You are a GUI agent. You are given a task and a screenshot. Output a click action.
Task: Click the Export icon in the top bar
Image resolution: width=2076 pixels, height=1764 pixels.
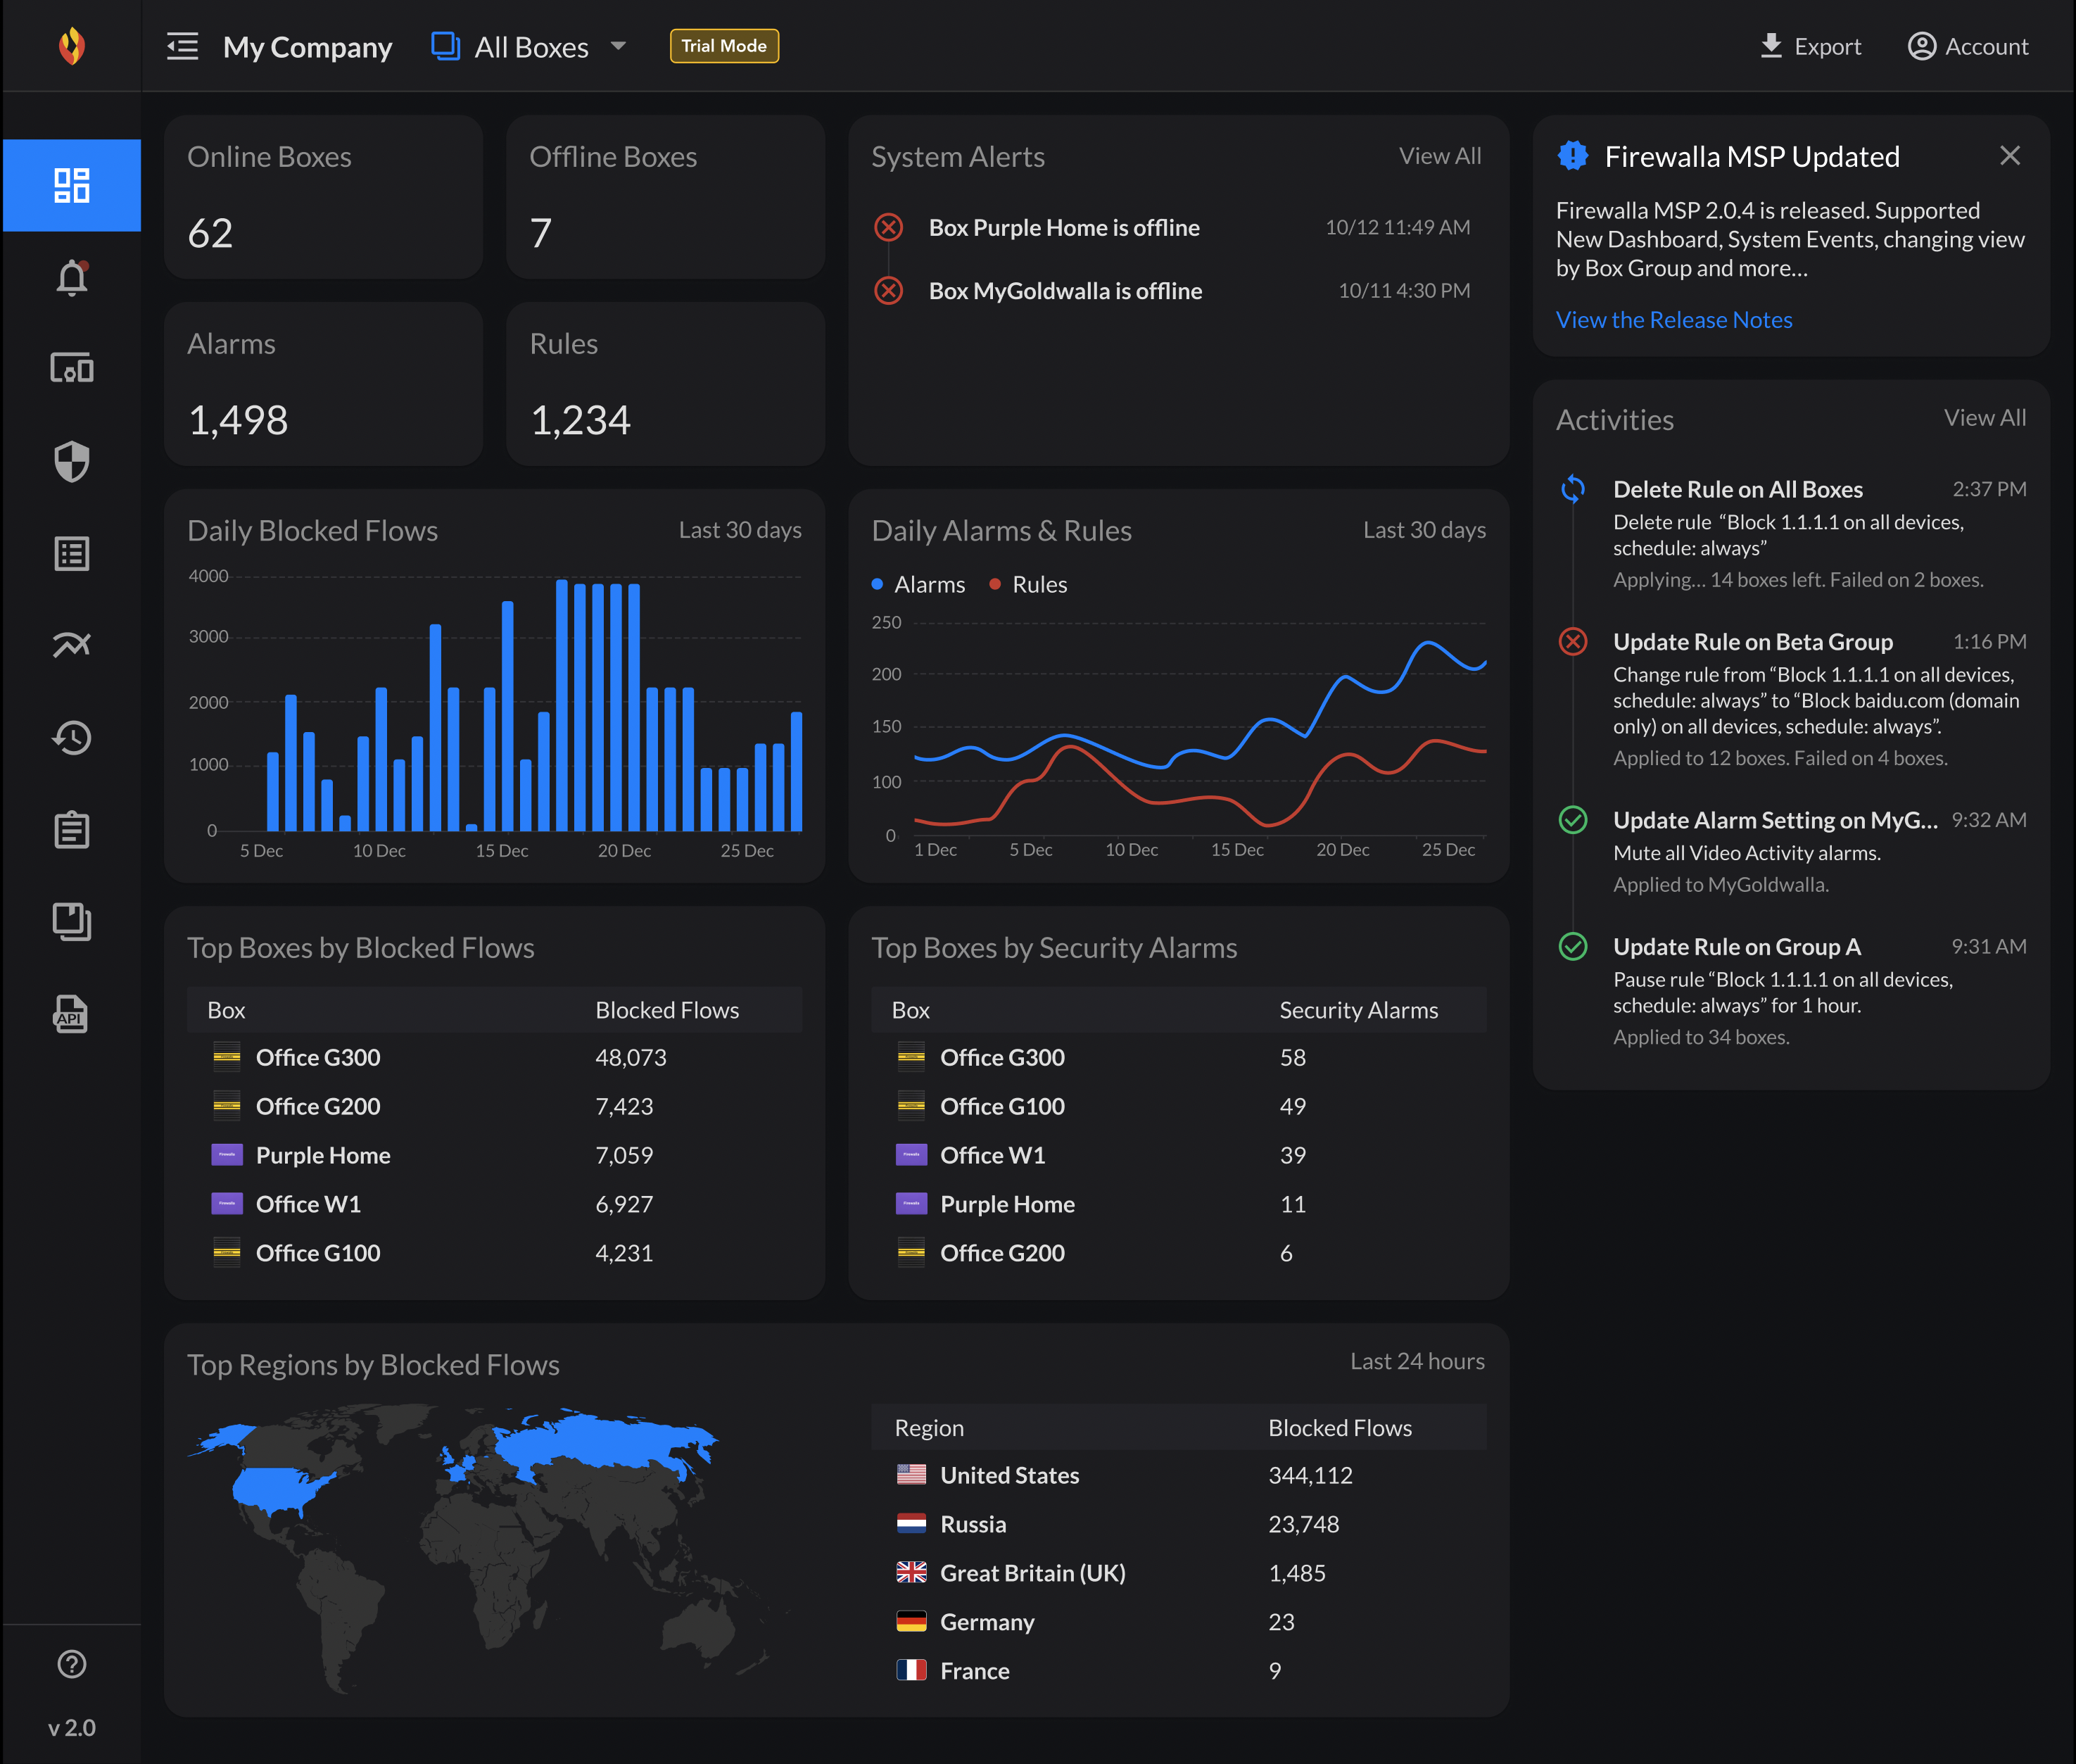tap(1772, 46)
